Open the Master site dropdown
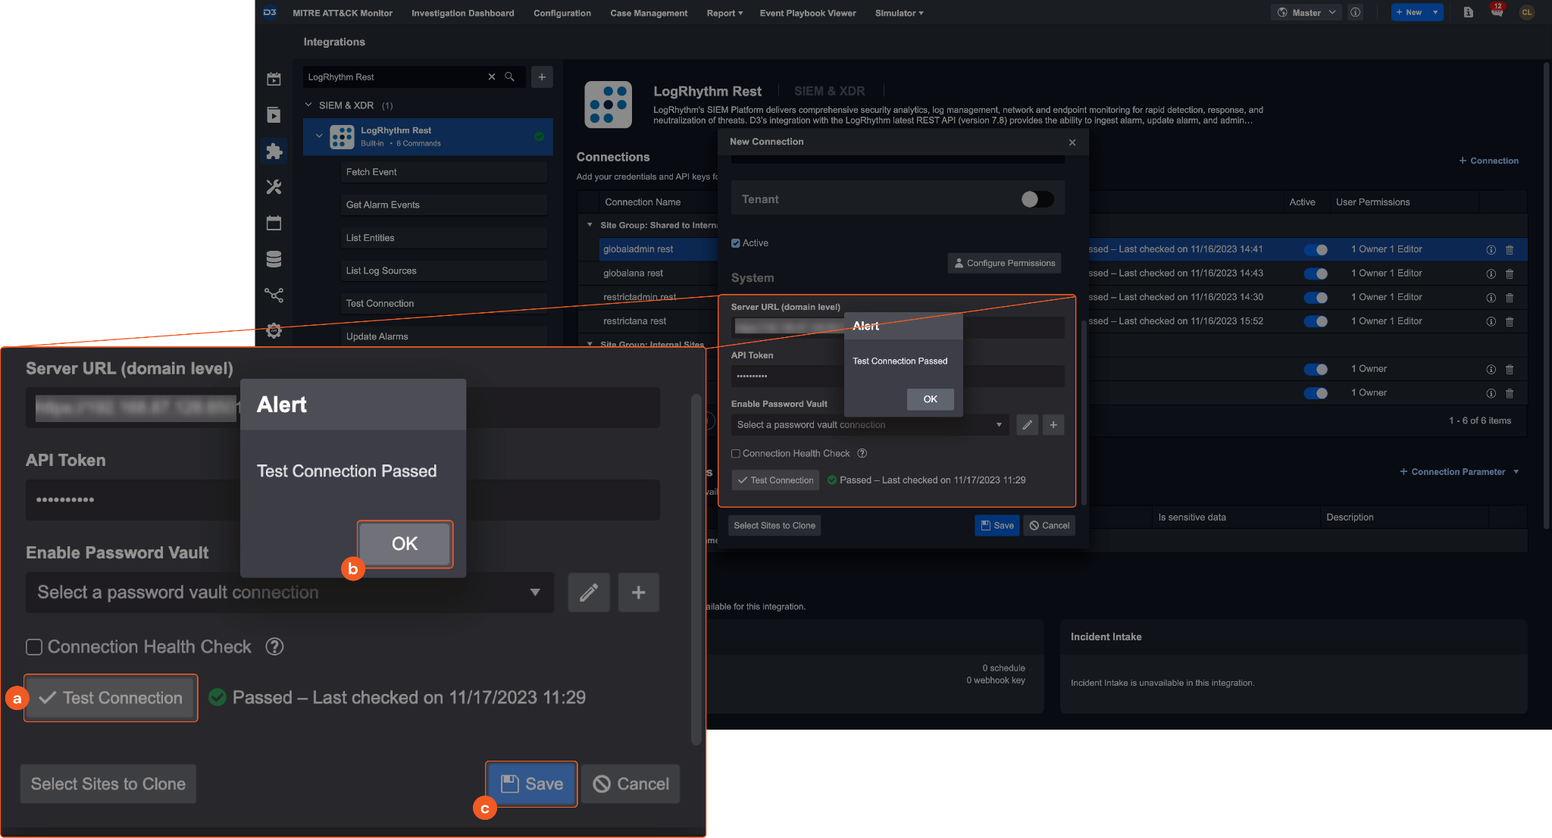Image resolution: width=1552 pixels, height=838 pixels. coord(1306,12)
